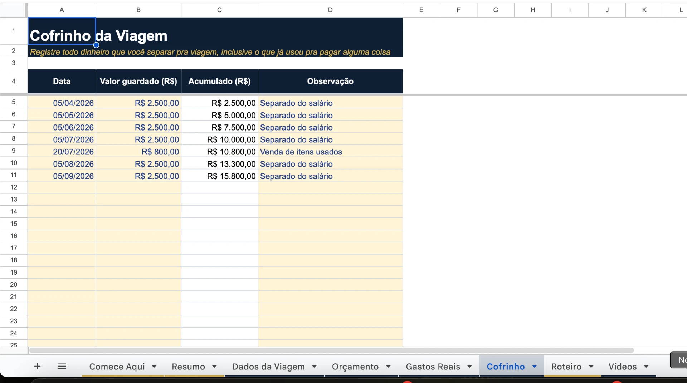The image size is (687, 383).
Task: Open Orçamento tab dropdown arrow
Action: (388, 367)
